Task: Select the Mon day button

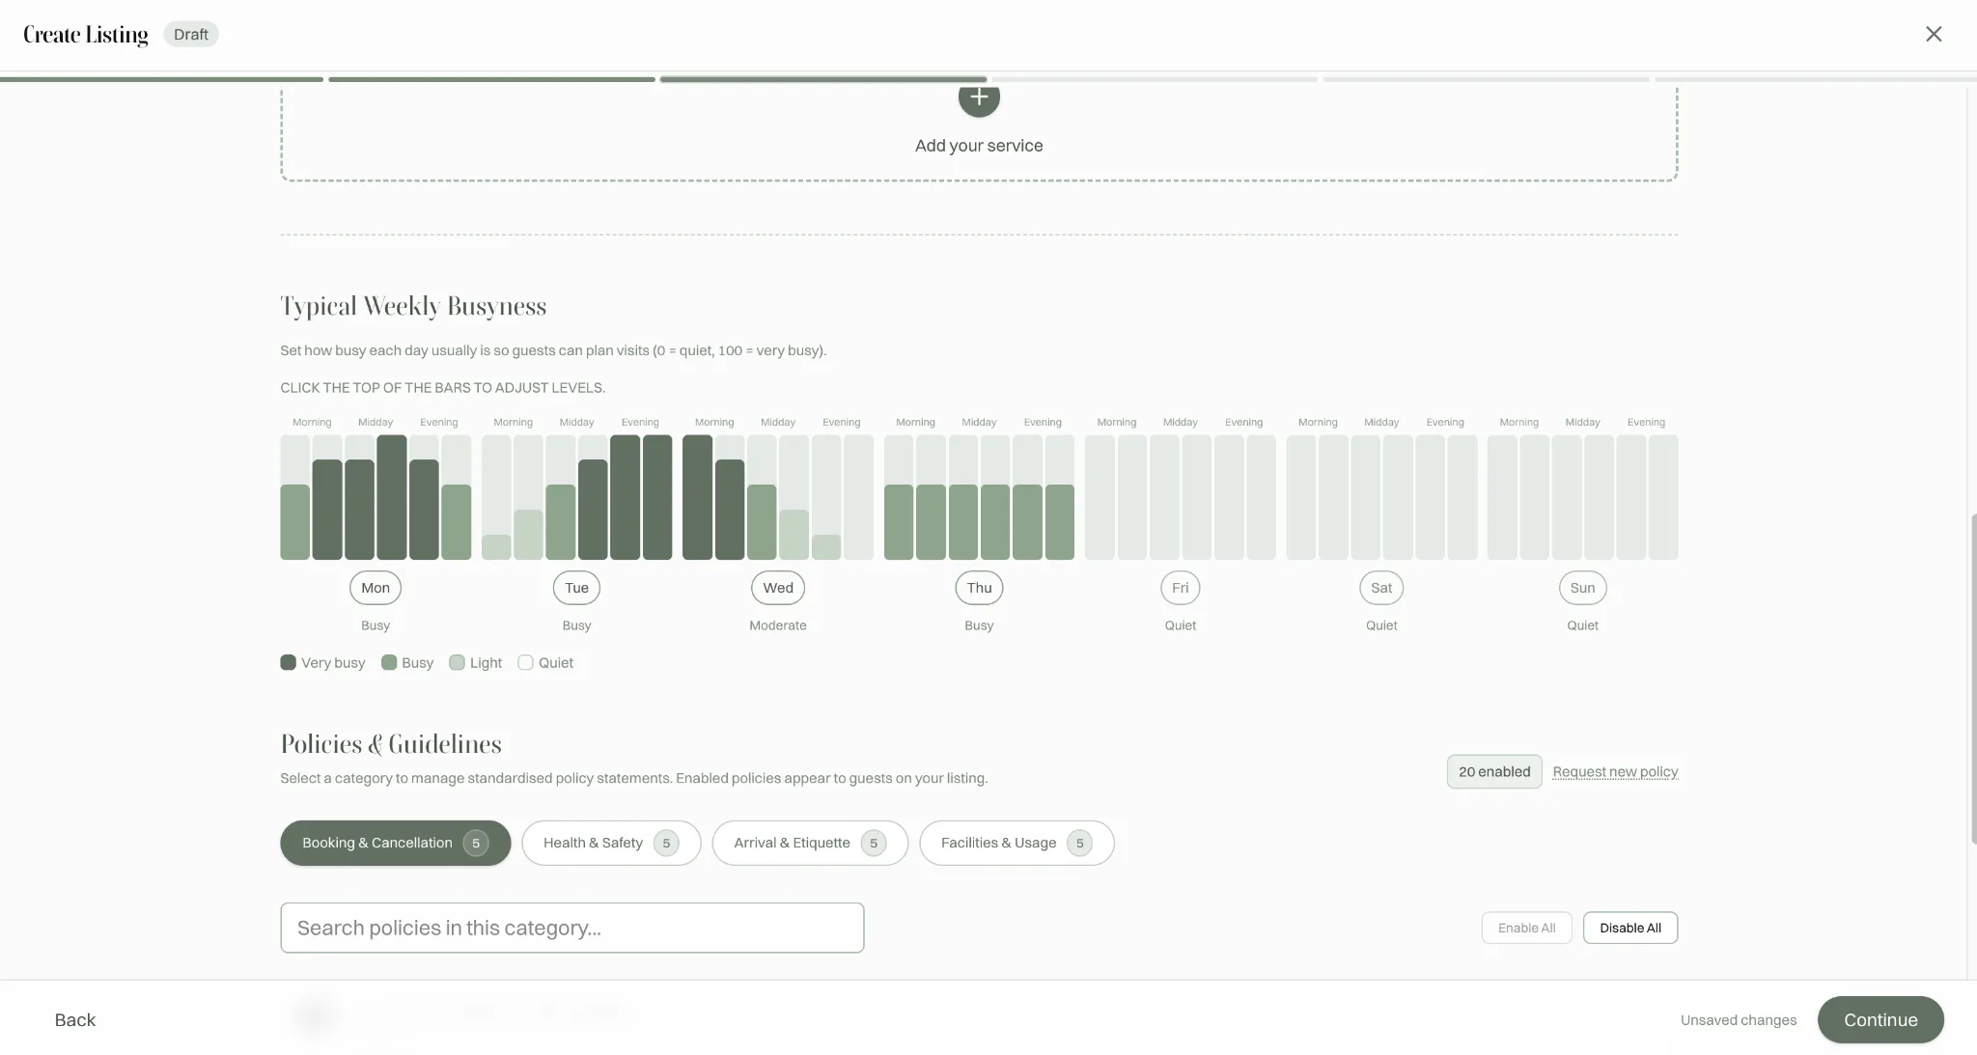Action: pyautogui.click(x=376, y=588)
